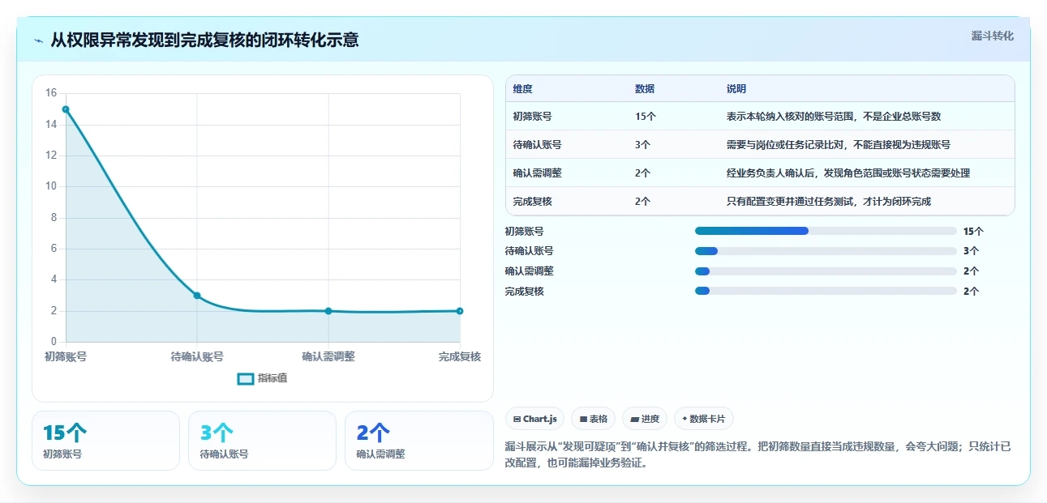Viewport: 1047px width, 503px height.
Task: Click the 完成复核 progress bar
Action: pyautogui.click(x=826, y=291)
